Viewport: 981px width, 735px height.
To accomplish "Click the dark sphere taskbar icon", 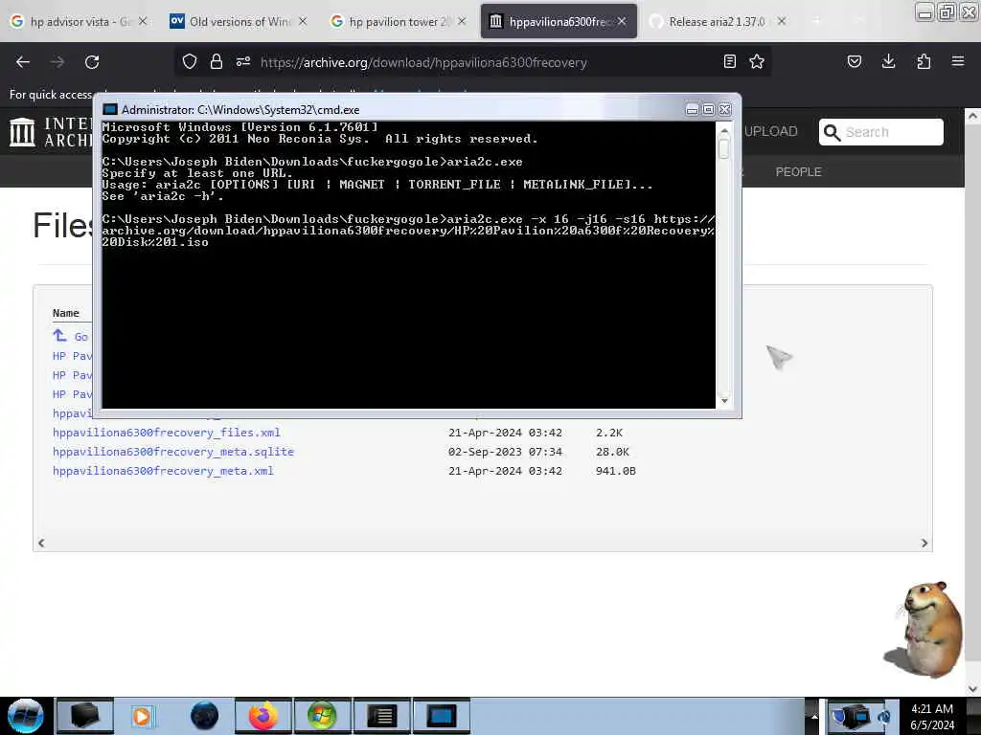I will 205,716.
